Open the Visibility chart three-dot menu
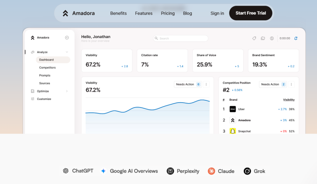This screenshot has height=184, width=317. pyautogui.click(x=206, y=84)
